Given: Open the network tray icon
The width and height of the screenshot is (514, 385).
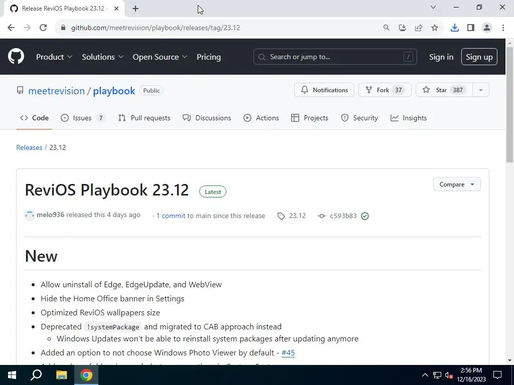Looking at the screenshot, I should [437, 375].
